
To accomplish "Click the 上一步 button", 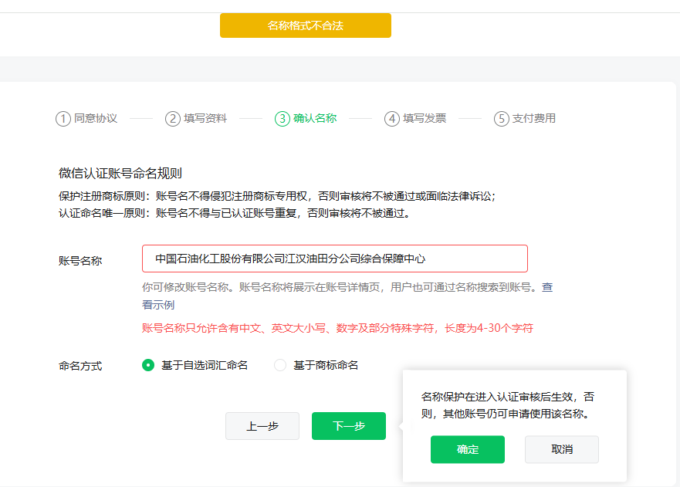I will (x=262, y=426).
